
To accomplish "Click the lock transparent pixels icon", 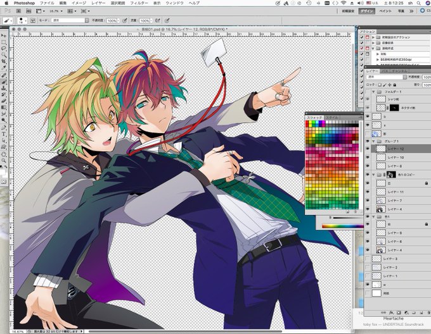I will pyautogui.click(x=380, y=85).
